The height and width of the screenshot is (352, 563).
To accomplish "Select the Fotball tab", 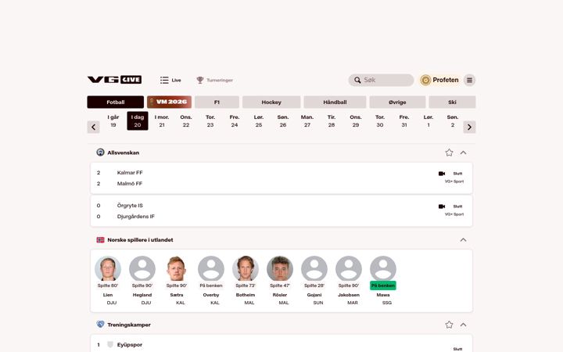I will (x=115, y=102).
